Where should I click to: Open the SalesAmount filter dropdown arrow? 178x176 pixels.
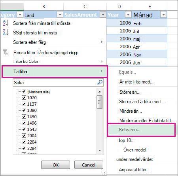coord(103,15)
